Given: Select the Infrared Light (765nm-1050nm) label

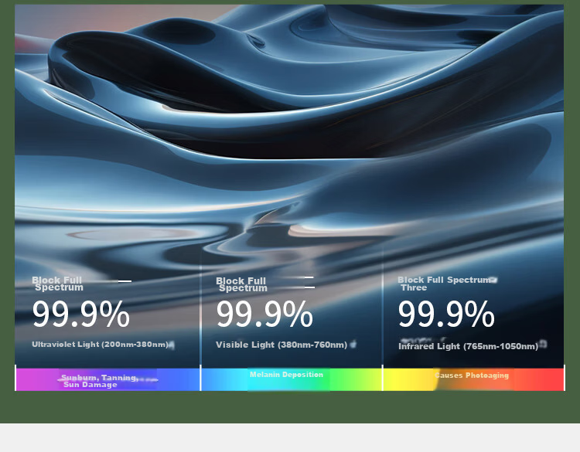Looking at the screenshot, I should 469,346.
